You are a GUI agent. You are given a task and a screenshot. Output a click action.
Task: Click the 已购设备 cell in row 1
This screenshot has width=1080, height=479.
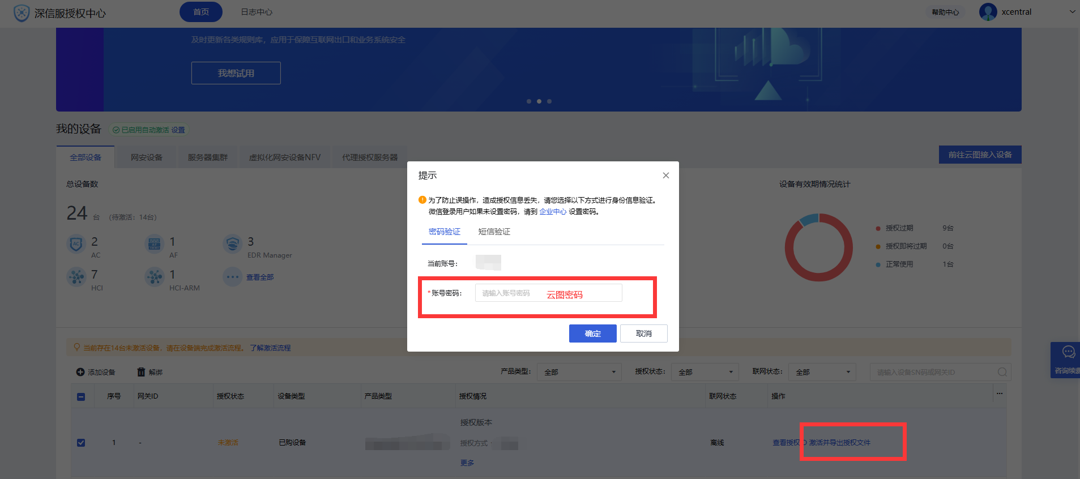pos(292,443)
